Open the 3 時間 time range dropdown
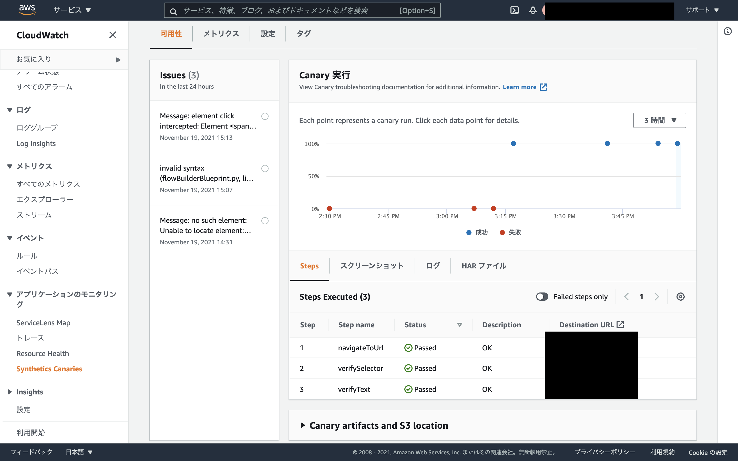Image resolution: width=738 pixels, height=461 pixels. click(x=659, y=120)
